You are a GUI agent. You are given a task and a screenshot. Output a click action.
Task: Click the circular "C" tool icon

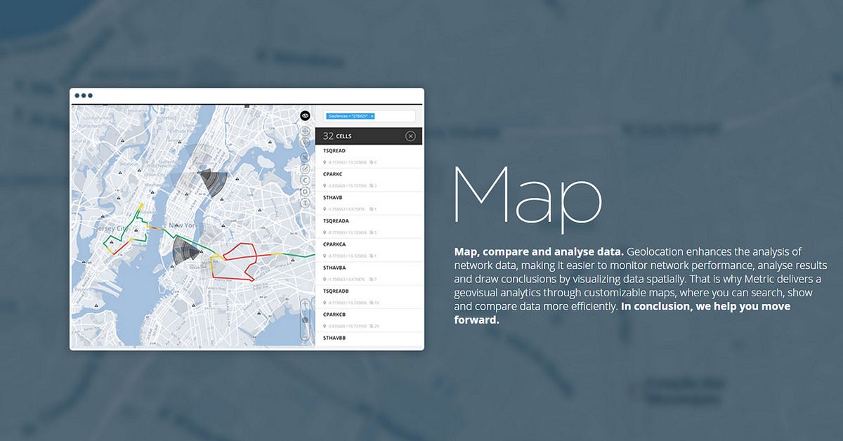[304, 180]
